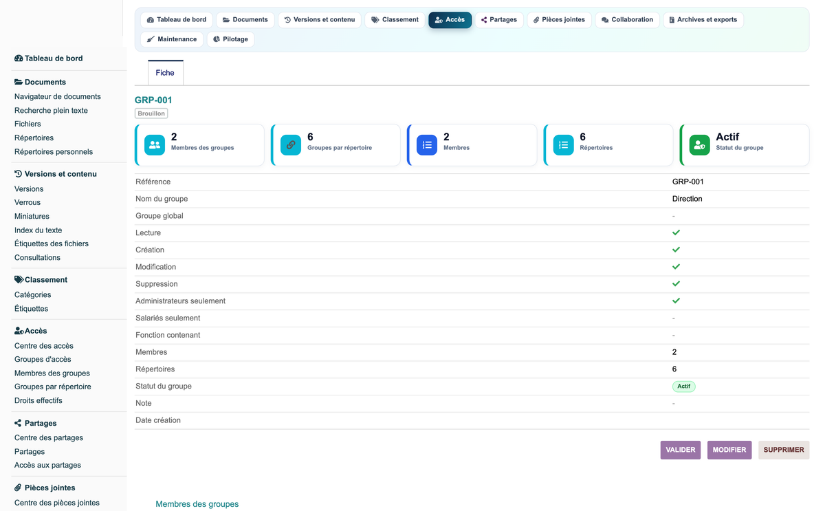
Task: Open the Pièces jointes top menu
Action: pos(560,20)
